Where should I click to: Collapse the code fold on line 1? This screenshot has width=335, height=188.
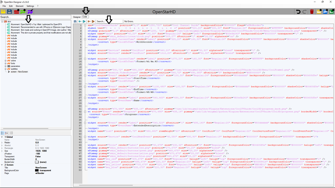(85, 25)
